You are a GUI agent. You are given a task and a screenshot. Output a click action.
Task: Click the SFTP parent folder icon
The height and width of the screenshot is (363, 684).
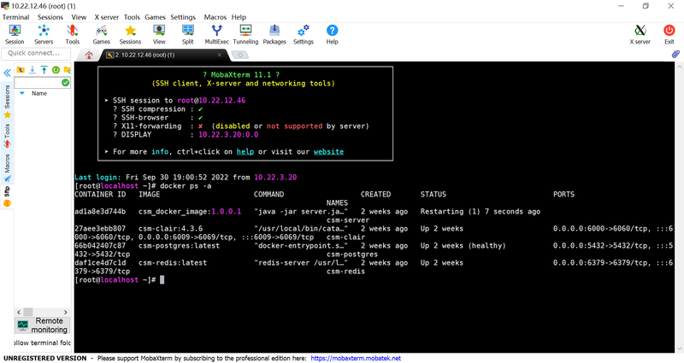point(21,70)
